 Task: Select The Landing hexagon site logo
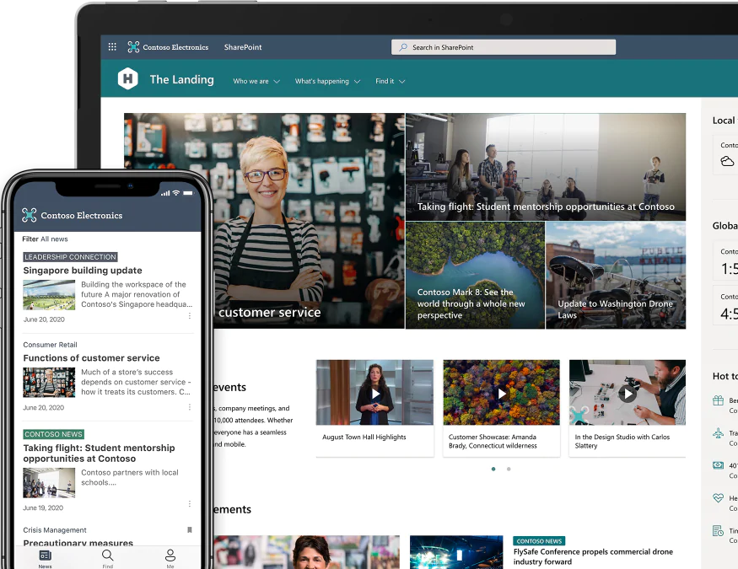(x=129, y=79)
